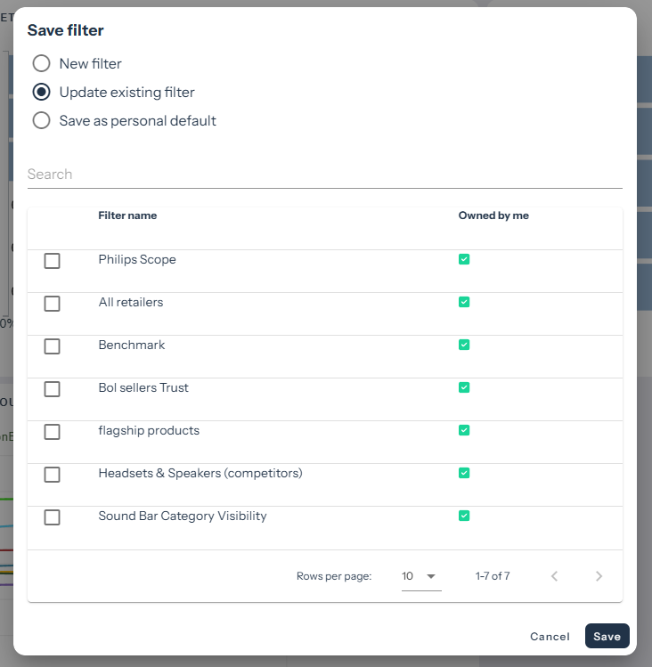
Task: Check the flagship products filter checkbox
Action: 53,432
